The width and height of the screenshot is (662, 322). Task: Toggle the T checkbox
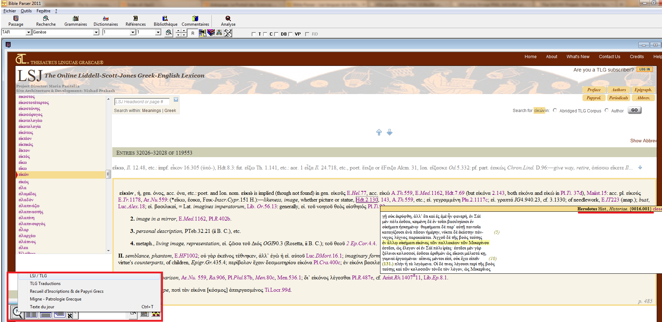tap(254, 34)
